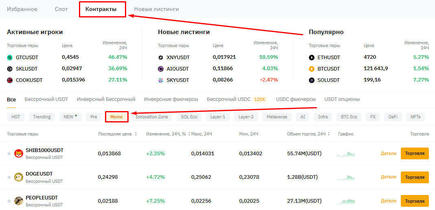Filter by the AI category chip
This screenshot has height=210, width=435.
(x=303, y=117)
